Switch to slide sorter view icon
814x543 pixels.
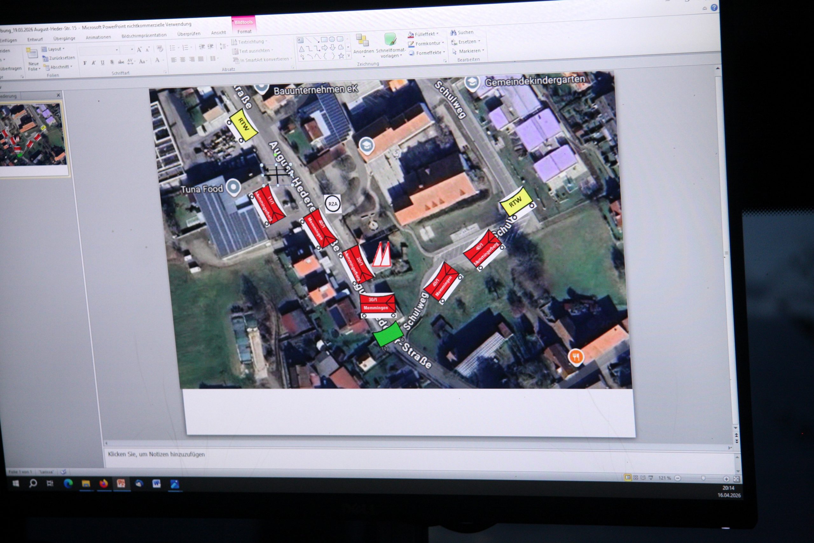click(x=635, y=478)
